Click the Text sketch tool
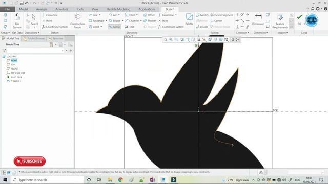This screenshot has width=328, height=184. pyautogui.click(x=129, y=27)
